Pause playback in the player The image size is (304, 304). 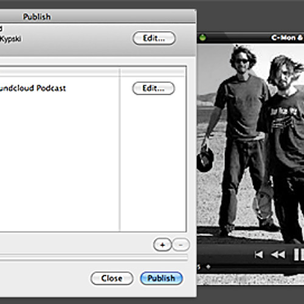(x=299, y=254)
